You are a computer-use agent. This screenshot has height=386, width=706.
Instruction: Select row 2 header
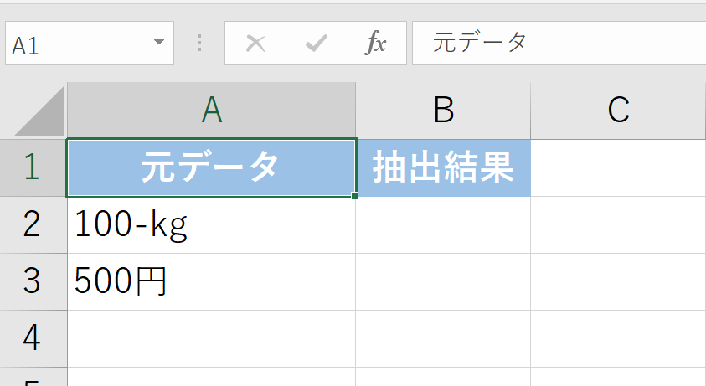[32, 225]
